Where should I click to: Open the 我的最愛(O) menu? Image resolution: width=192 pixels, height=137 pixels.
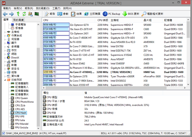click(43, 8)
